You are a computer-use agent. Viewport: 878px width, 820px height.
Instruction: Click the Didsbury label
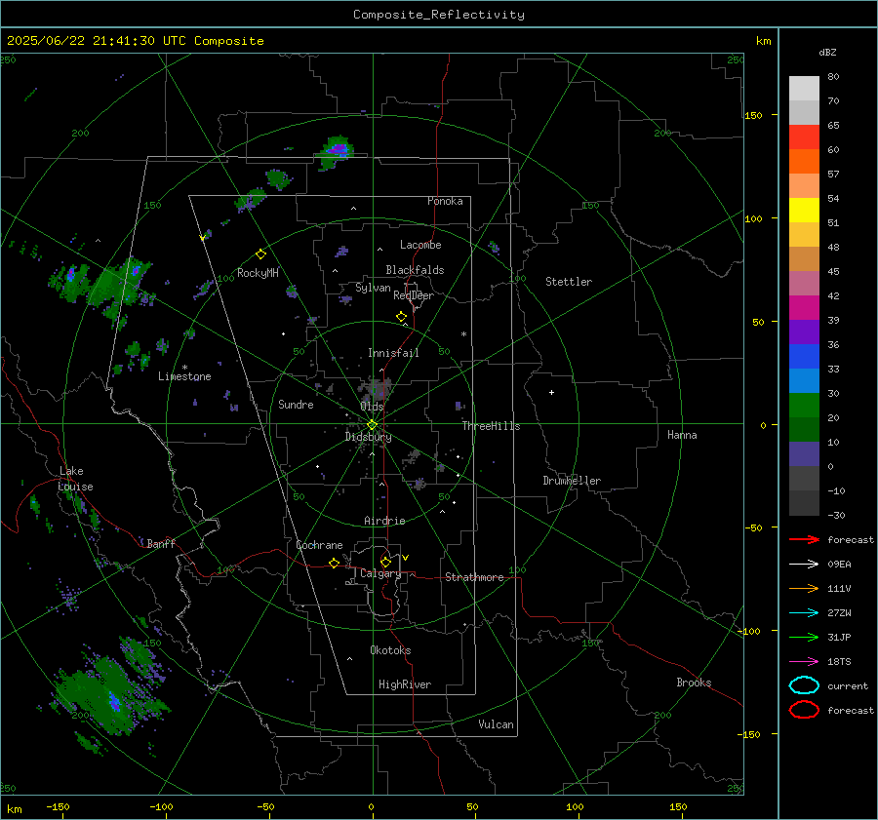(369, 437)
